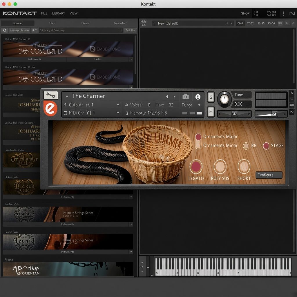The height and width of the screenshot is (297, 297).
Task: Click the Embertone orange logo icon
Action: point(50,108)
